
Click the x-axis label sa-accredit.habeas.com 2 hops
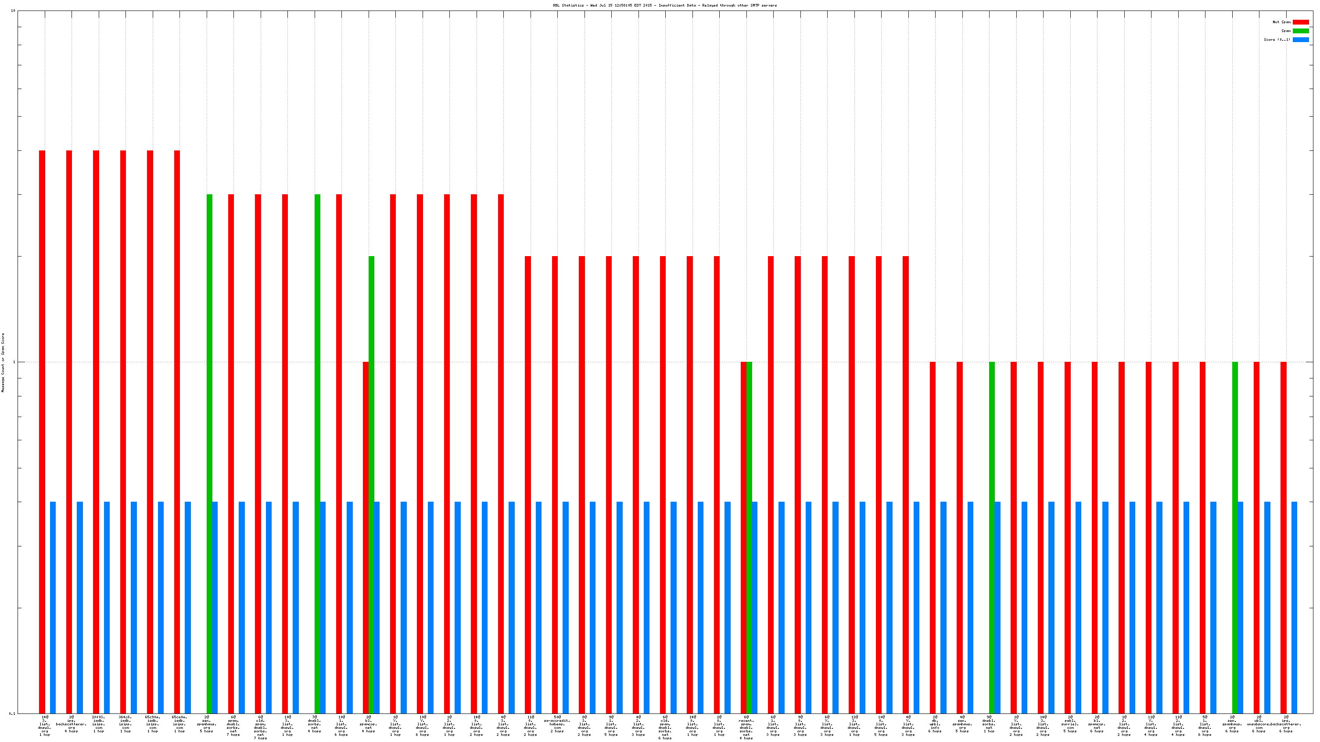pyautogui.click(x=557, y=724)
